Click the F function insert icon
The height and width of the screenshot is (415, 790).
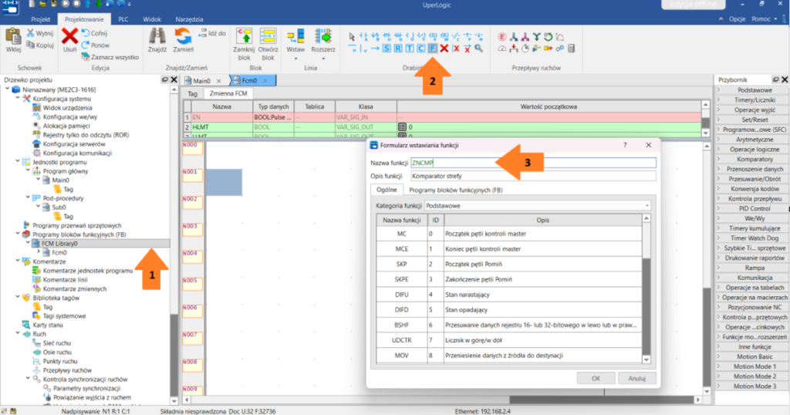(x=432, y=49)
